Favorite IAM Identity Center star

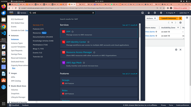[88, 42]
